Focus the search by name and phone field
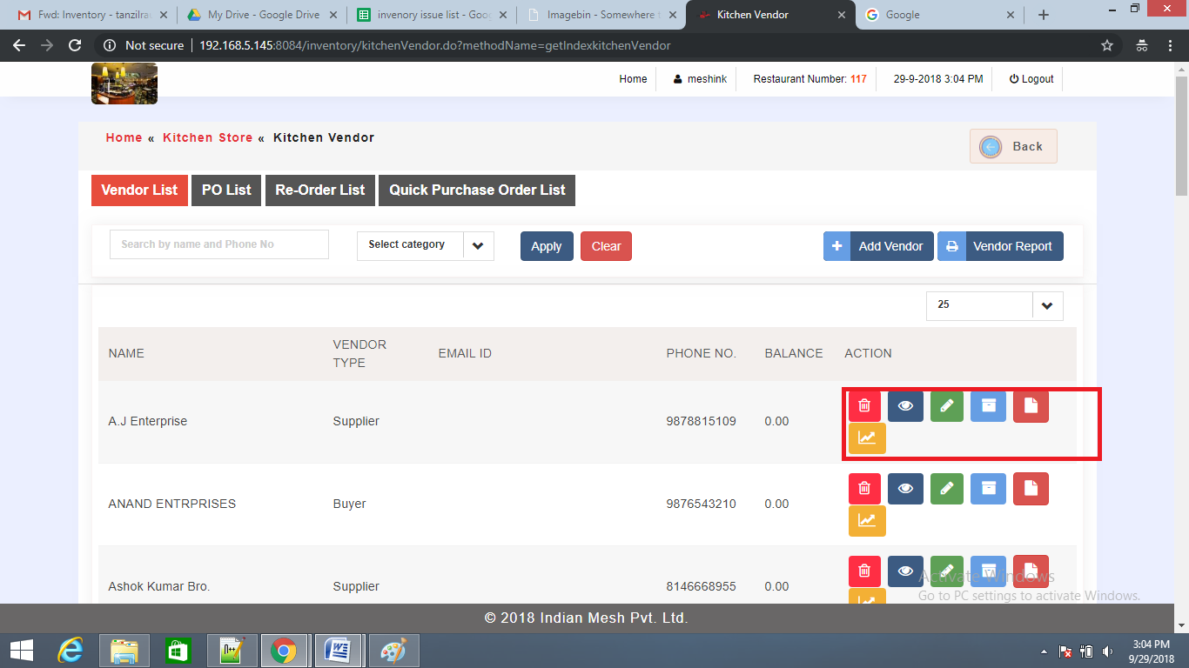Viewport: 1189px width, 668px height. (219, 244)
